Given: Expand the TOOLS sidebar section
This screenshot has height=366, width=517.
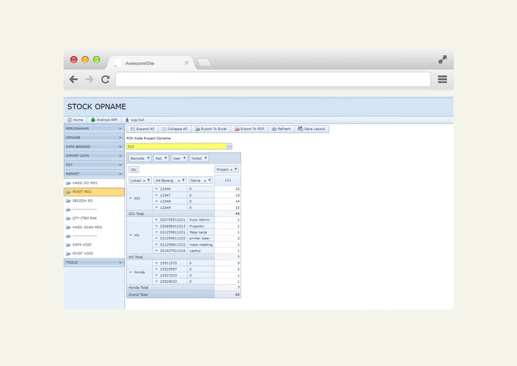Looking at the screenshot, I should pyautogui.click(x=94, y=262).
